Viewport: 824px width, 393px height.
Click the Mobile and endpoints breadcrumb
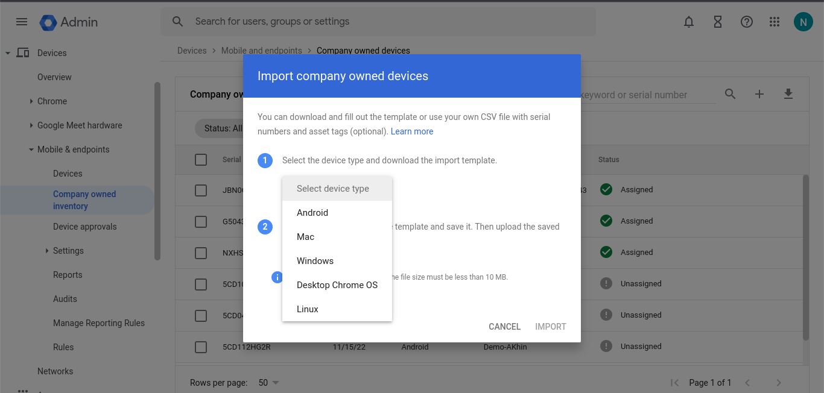tap(262, 51)
